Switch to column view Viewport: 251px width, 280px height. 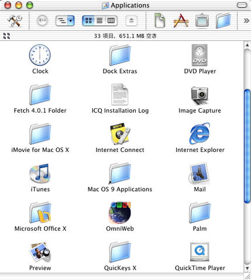point(111,20)
